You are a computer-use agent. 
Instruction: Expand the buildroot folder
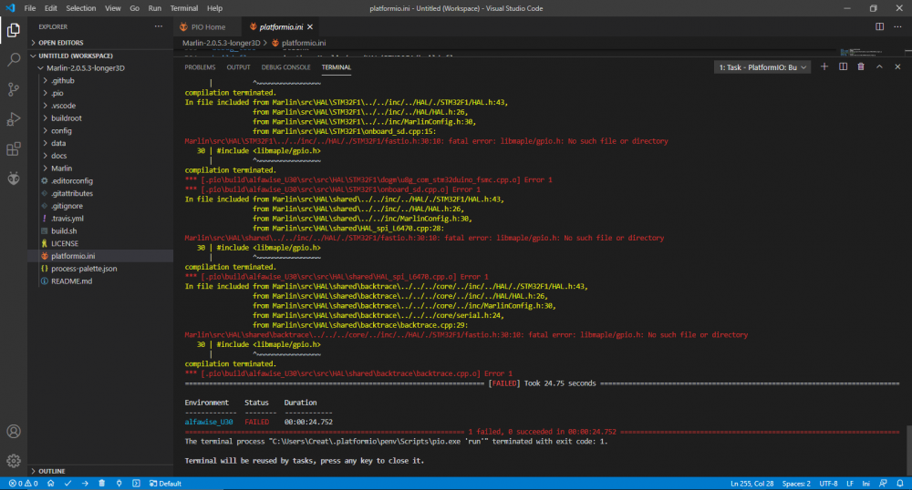100,117
